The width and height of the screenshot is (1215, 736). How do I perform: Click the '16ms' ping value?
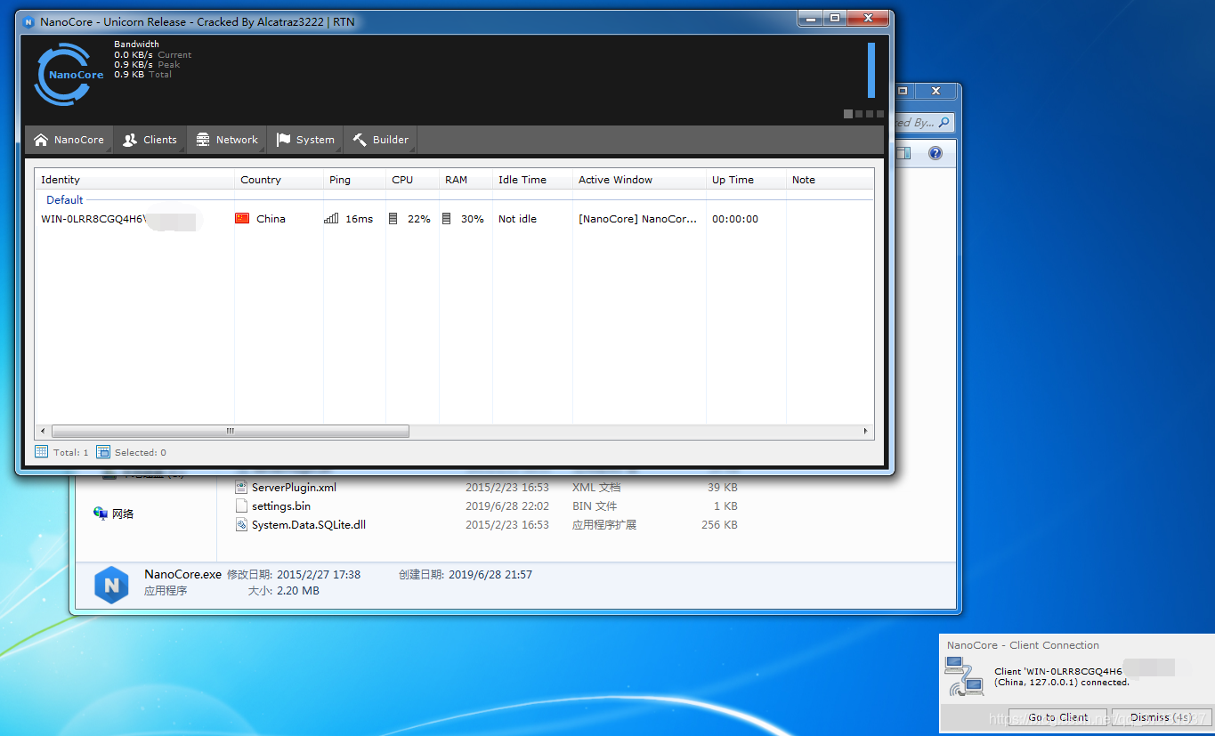coord(360,219)
